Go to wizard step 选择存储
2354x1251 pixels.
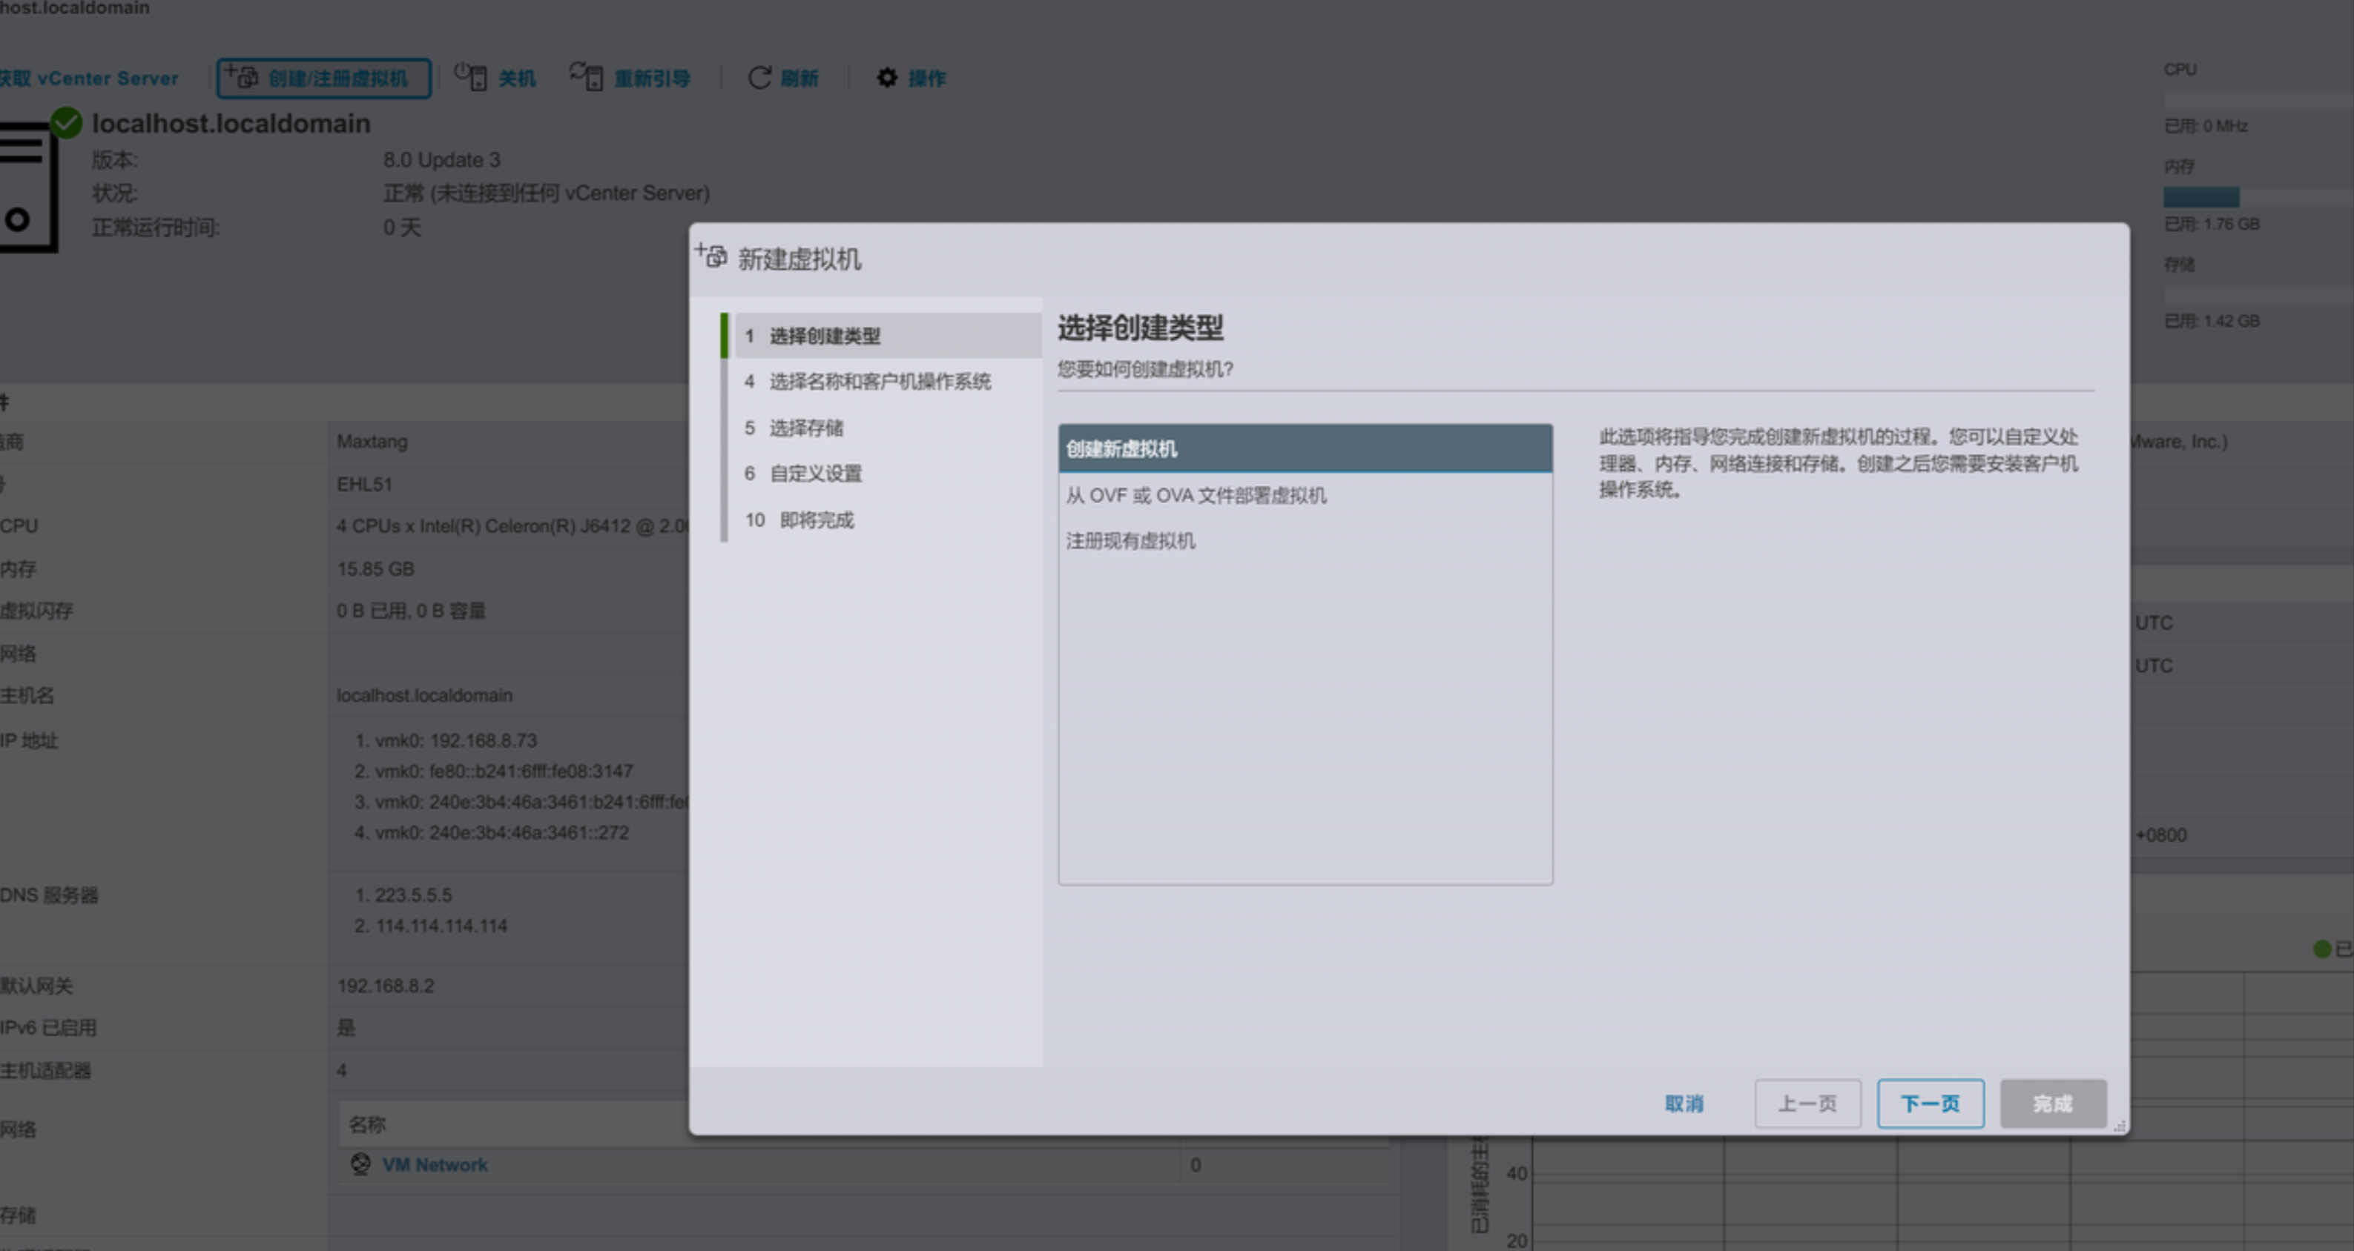coord(806,428)
